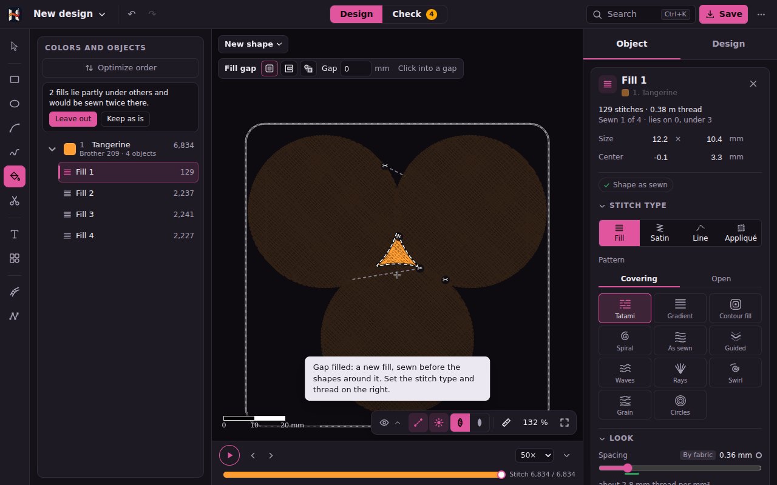Toggle the needle points display
This screenshot has width=777, height=485.
[x=439, y=423]
